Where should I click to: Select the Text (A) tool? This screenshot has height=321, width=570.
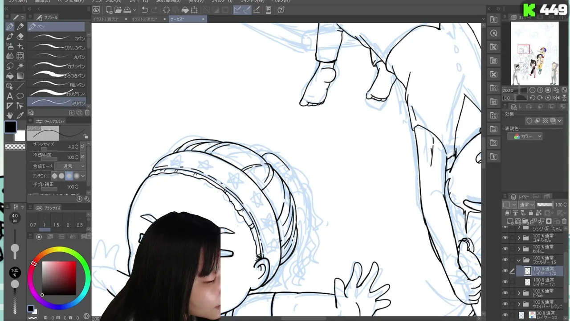point(10,96)
